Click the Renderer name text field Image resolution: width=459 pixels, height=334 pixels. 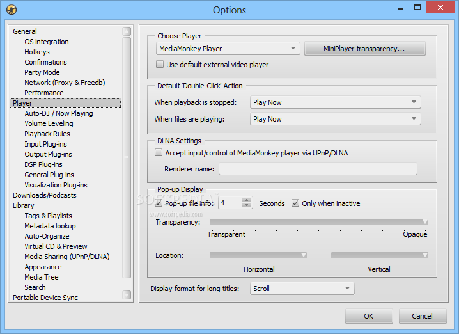click(x=318, y=169)
